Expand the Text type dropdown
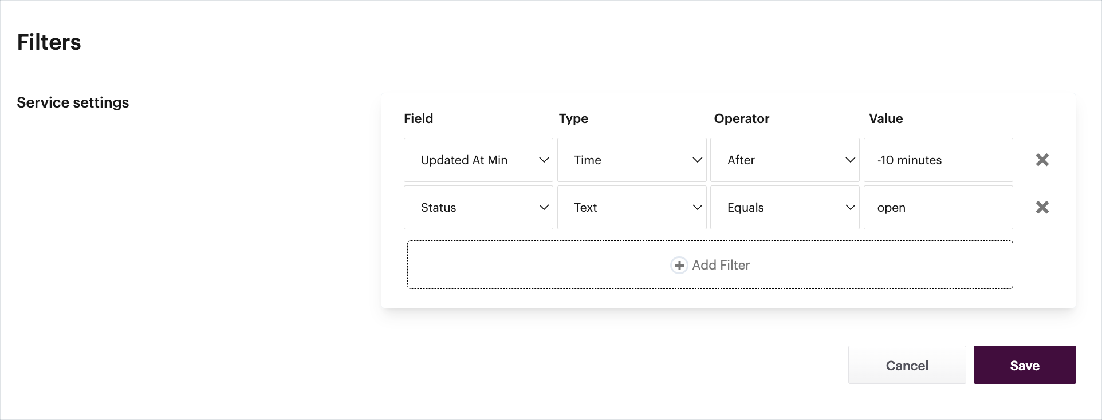 click(x=631, y=208)
